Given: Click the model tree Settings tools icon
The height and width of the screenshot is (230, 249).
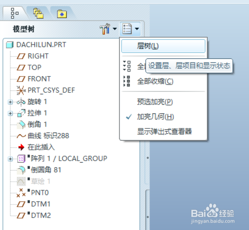Looking at the screenshot, I should [105, 29].
